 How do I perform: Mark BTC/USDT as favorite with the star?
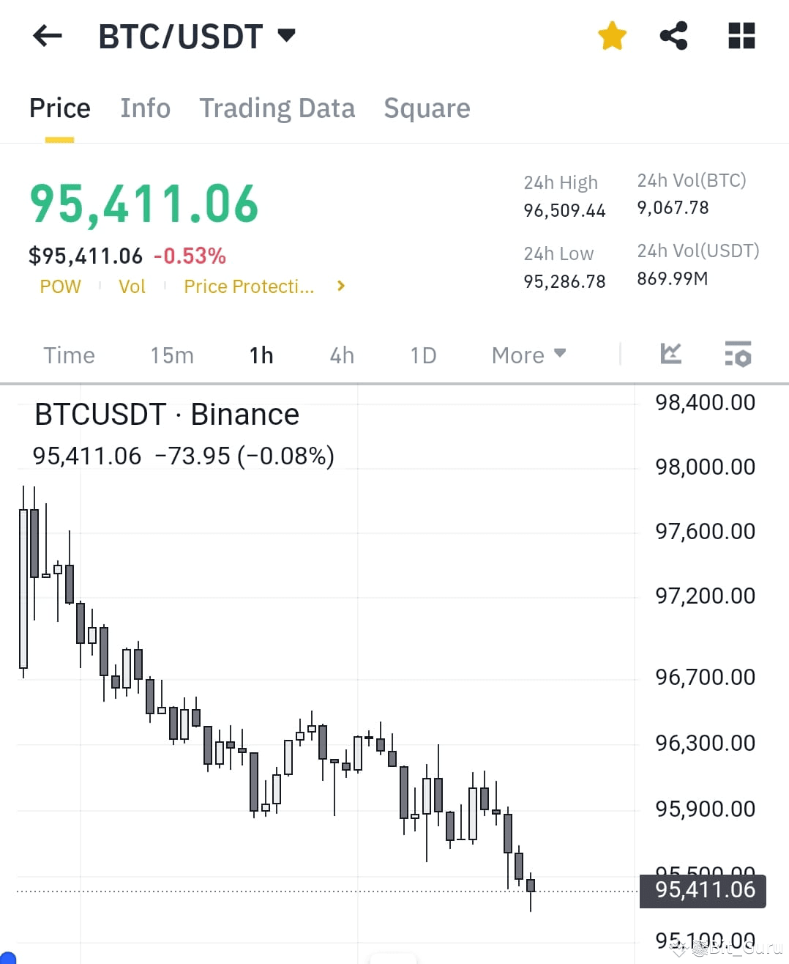(x=612, y=35)
